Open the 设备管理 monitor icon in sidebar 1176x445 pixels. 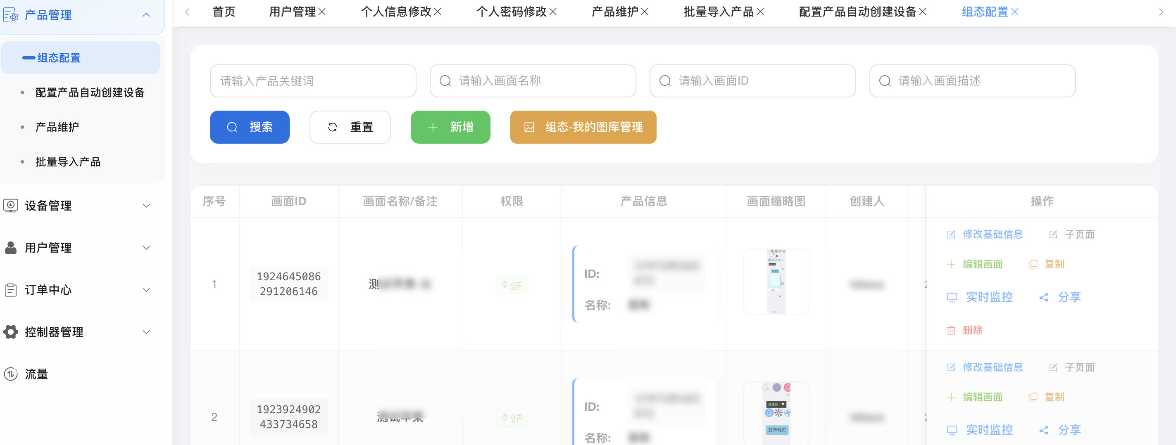pyautogui.click(x=11, y=206)
